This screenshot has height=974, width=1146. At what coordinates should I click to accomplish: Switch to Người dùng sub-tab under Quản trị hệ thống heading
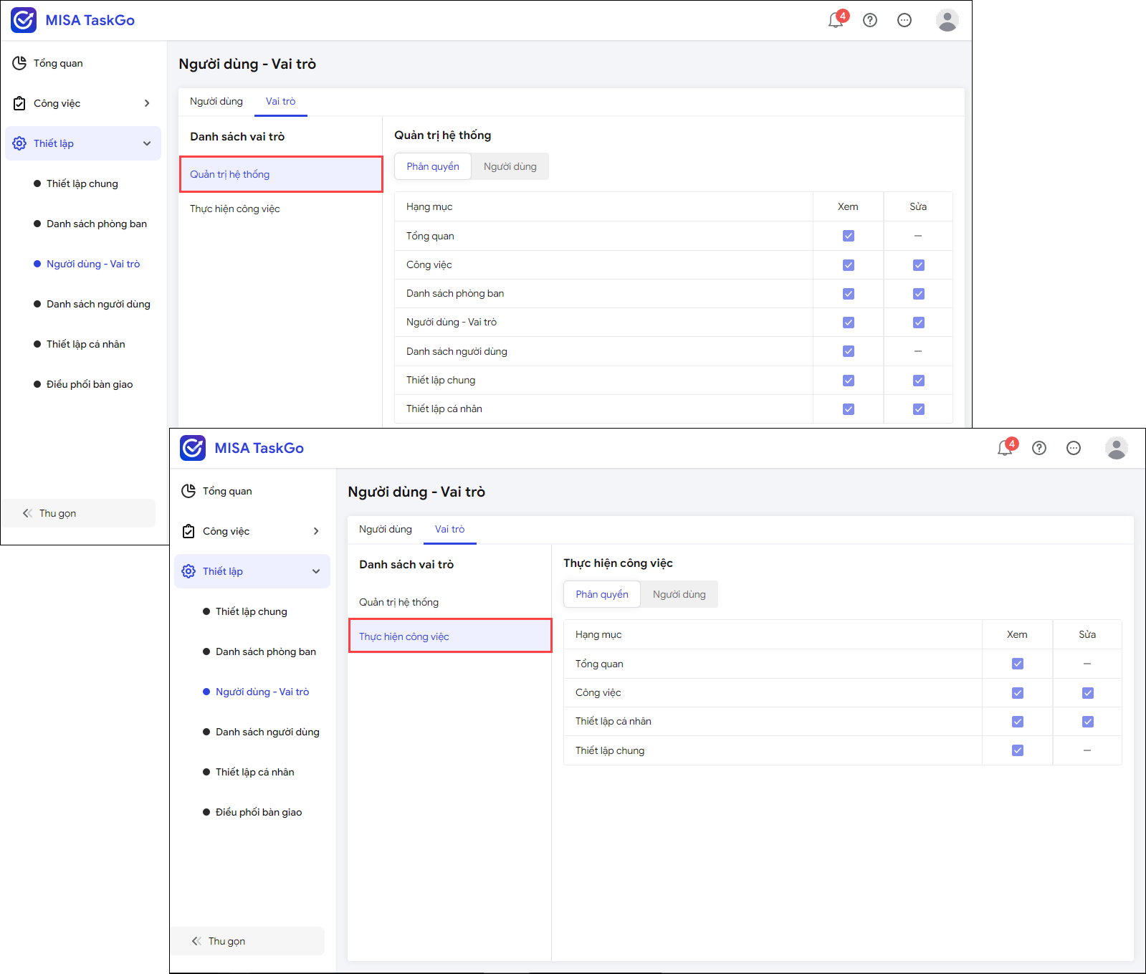tap(510, 166)
